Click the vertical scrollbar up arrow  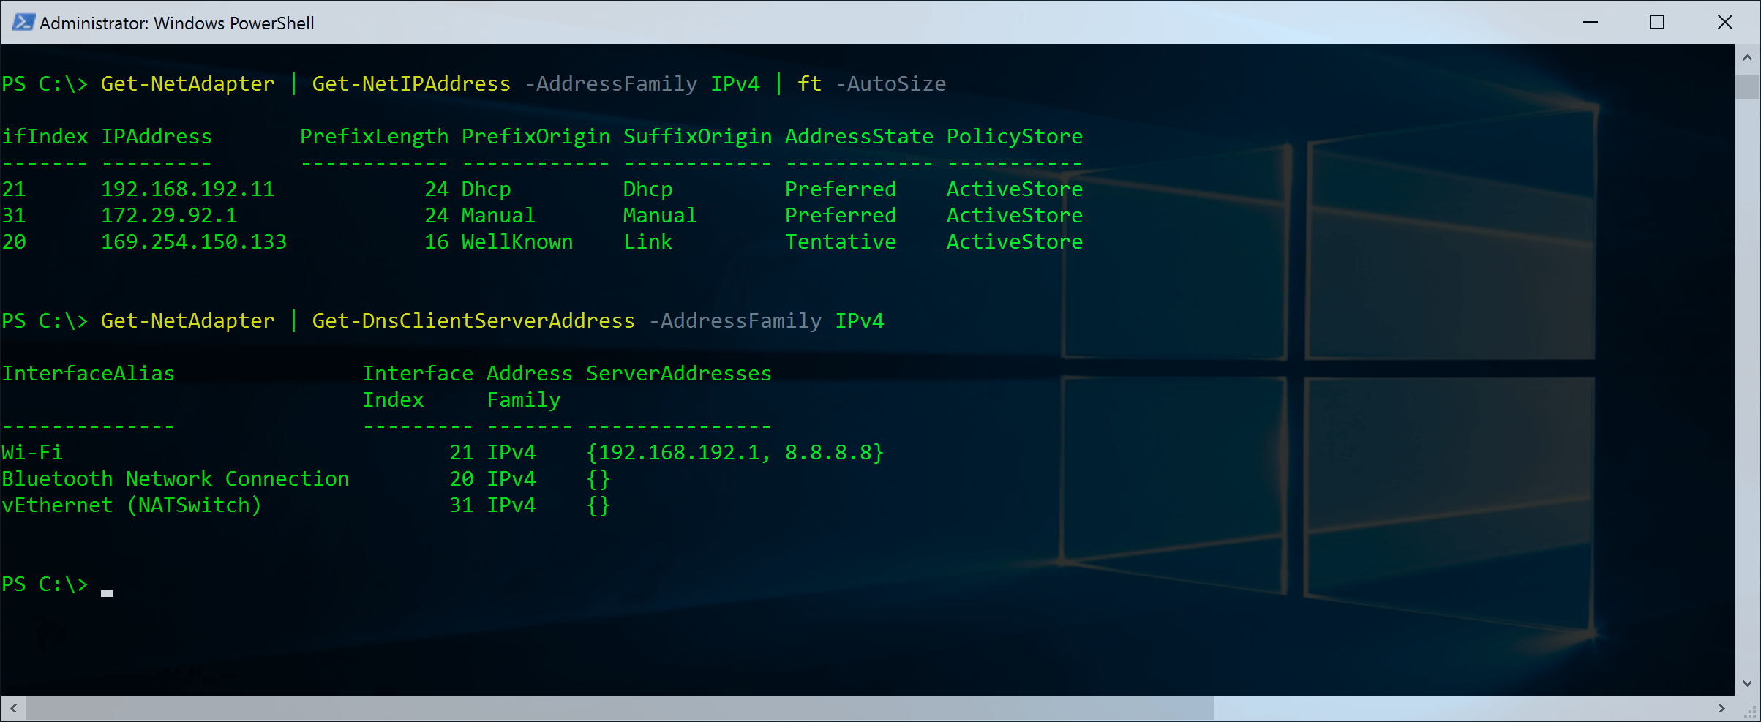click(1747, 57)
